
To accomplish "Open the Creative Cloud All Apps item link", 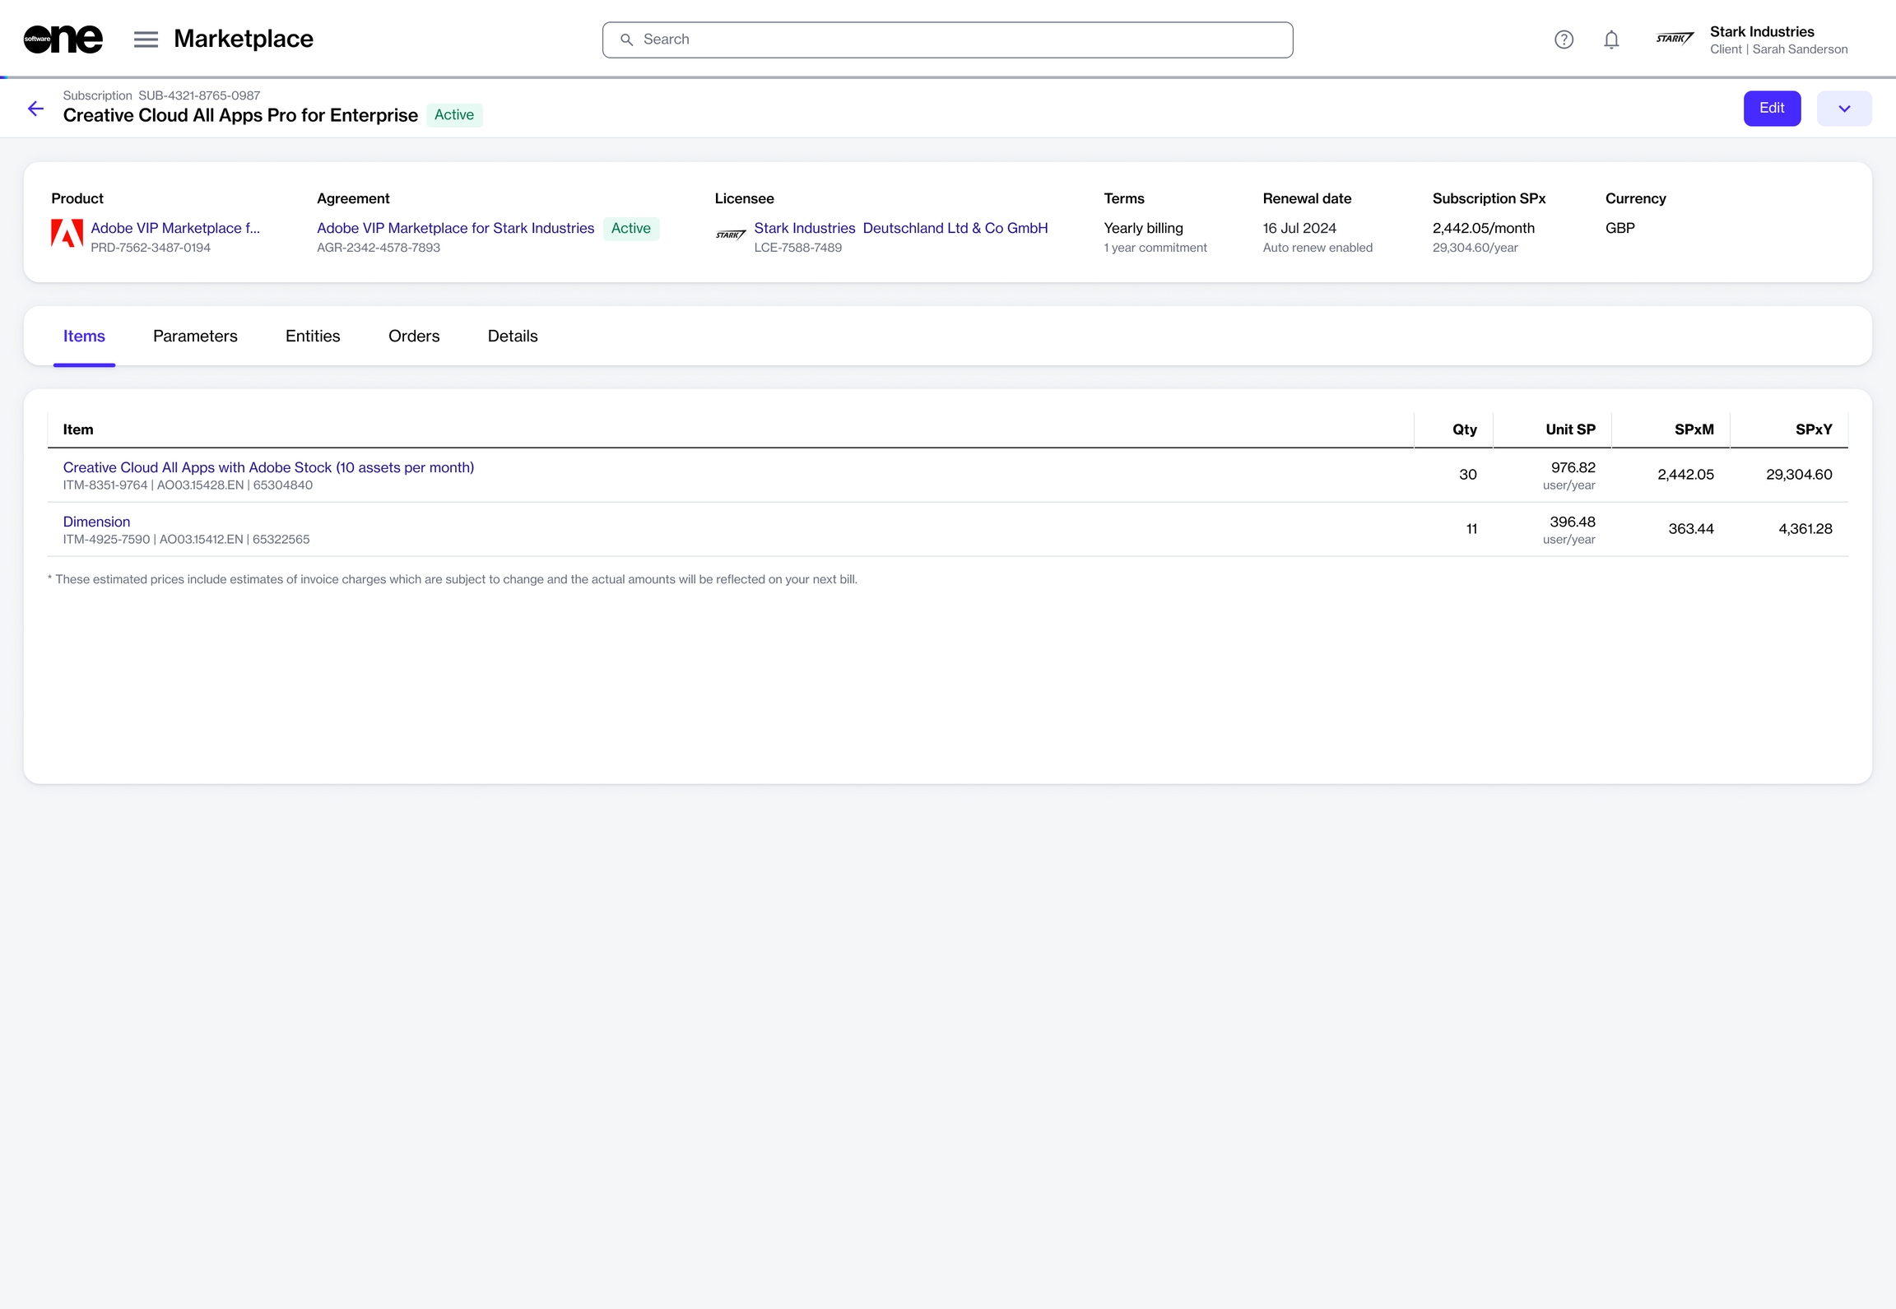I will [268, 467].
